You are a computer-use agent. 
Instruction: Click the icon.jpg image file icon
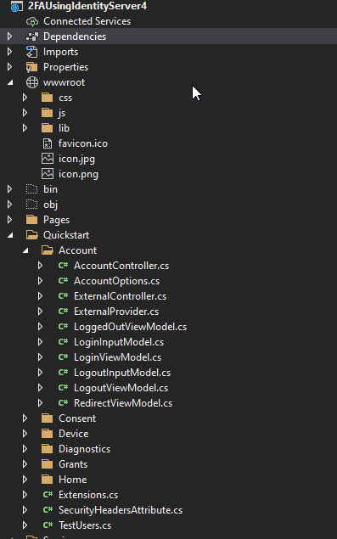[x=48, y=159]
